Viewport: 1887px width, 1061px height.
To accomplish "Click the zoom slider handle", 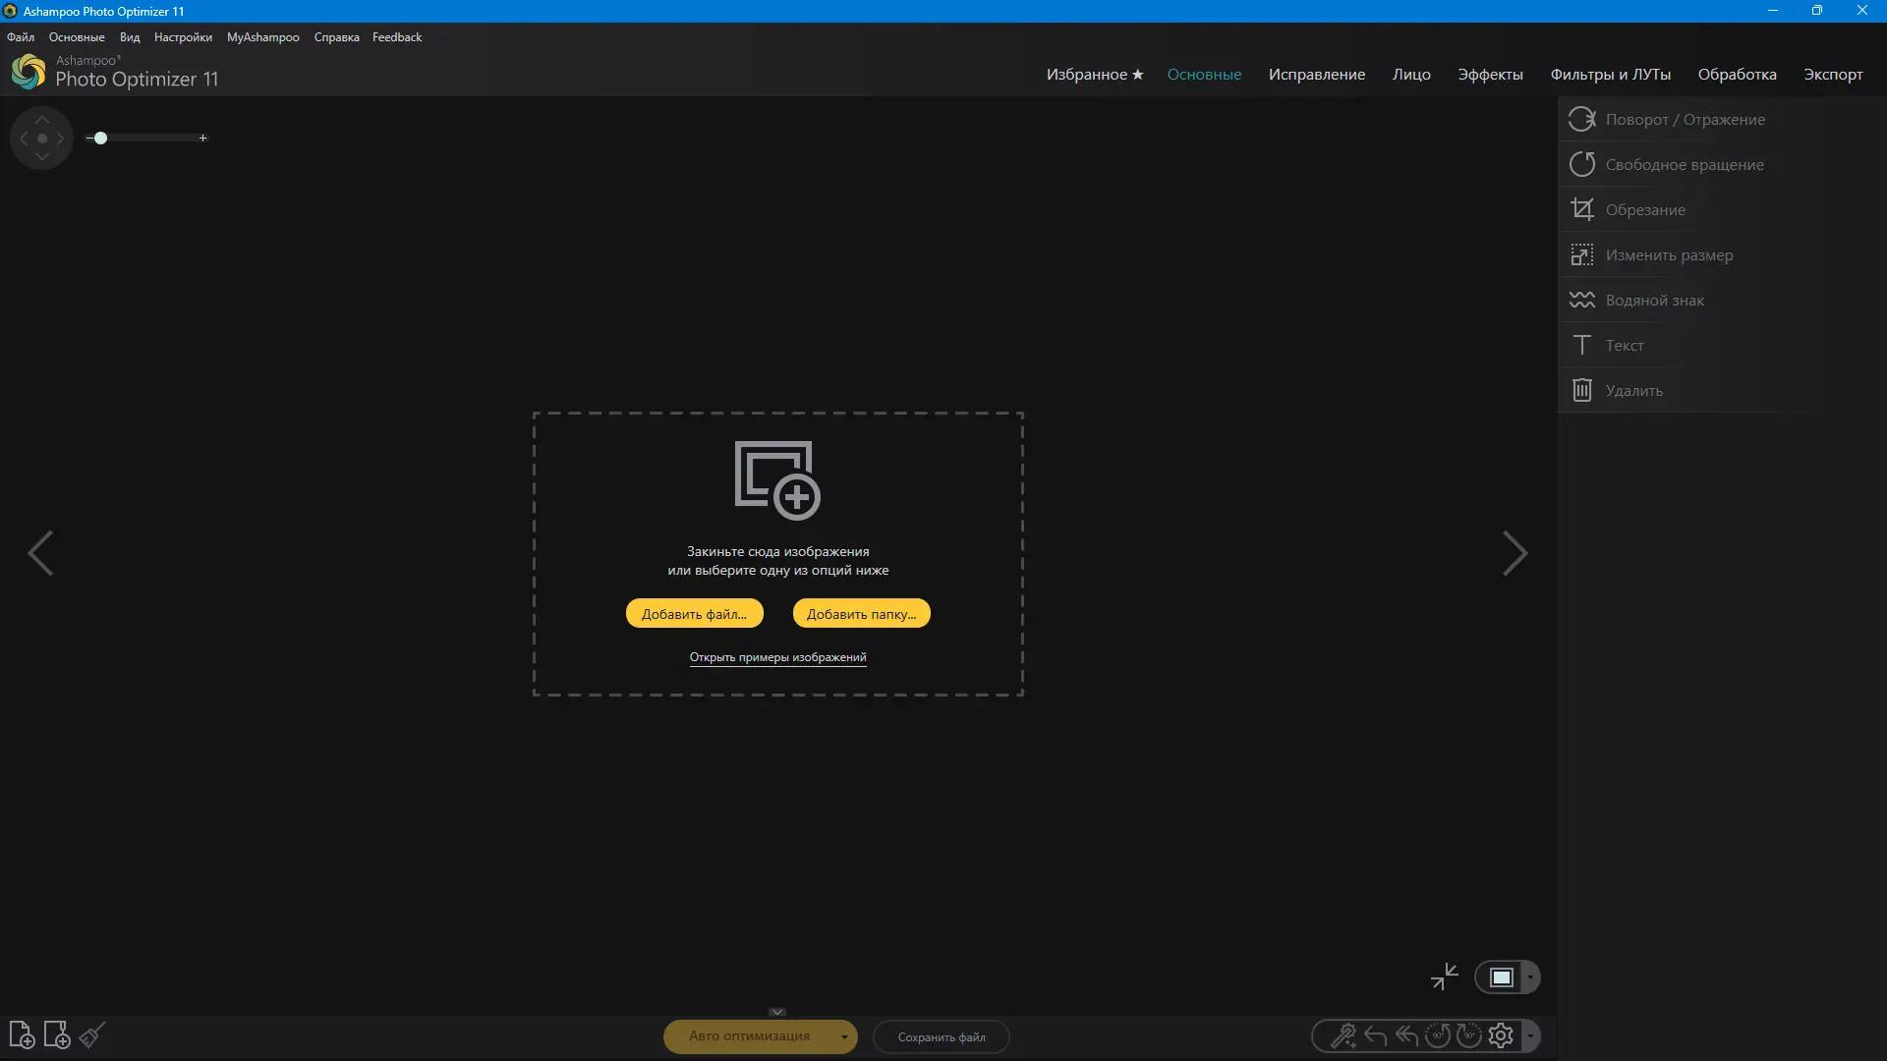I will pyautogui.click(x=100, y=139).
